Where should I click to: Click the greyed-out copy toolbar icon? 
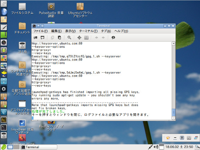[x=52, y=37]
